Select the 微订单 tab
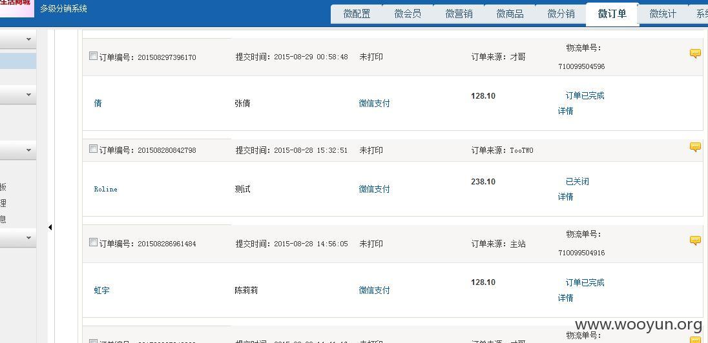 612,14
